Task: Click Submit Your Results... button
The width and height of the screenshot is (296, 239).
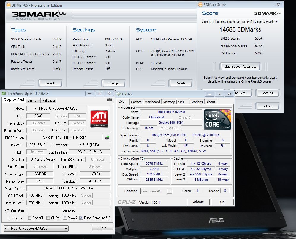Action: (240, 67)
